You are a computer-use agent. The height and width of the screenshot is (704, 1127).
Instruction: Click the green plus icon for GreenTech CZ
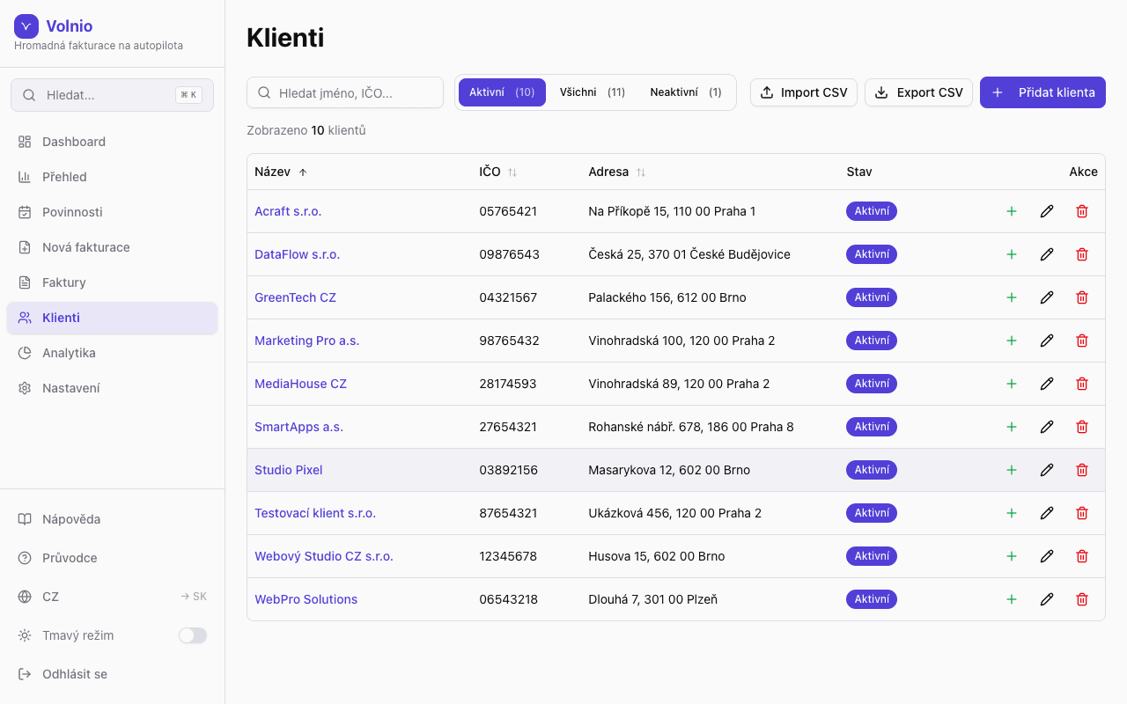coord(1012,297)
